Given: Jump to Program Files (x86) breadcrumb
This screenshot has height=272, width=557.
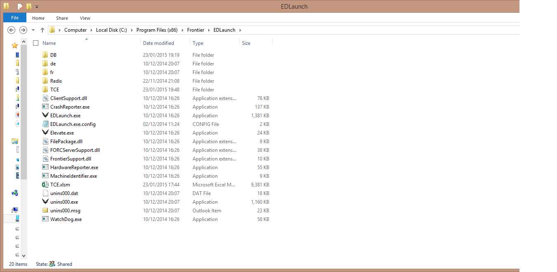Looking at the screenshot, I should point(157,30).
